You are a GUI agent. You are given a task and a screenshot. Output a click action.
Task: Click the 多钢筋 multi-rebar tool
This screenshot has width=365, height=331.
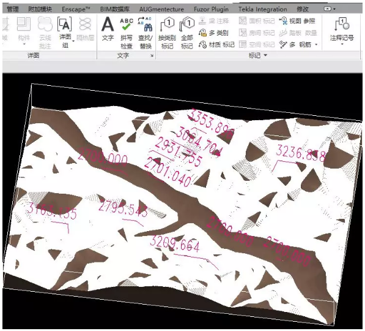coord(295,44)
